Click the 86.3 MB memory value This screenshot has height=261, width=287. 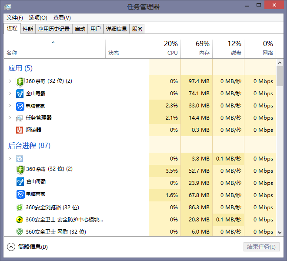[x=199, y=207]
